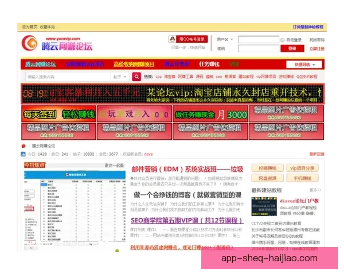This screenshot has height=275, width=344.
Task: Click the discuz tutorial thumbnail image
Action: tap(264, 206)
